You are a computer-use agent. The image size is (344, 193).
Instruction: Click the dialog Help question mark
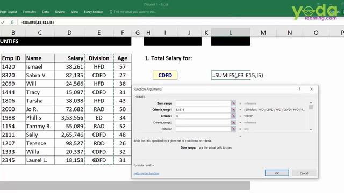(x=299, y=89)
